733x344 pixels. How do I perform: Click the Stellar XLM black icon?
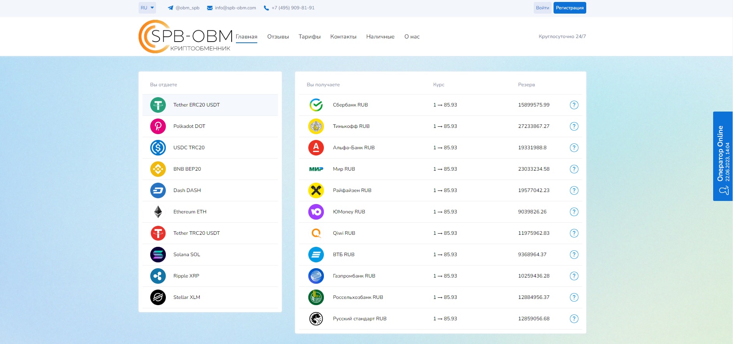[x=158, y=297]
